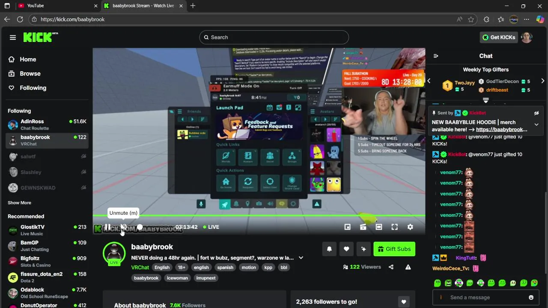The height and width of the screenshot is (308, 548).
Task: Open the AdinRoss channel in Following
Action: point(47,124)
